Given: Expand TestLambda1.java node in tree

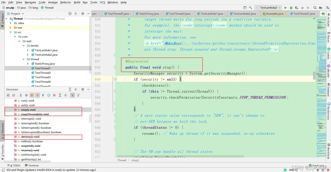Looking at the screenshot, I should [28, 50].
